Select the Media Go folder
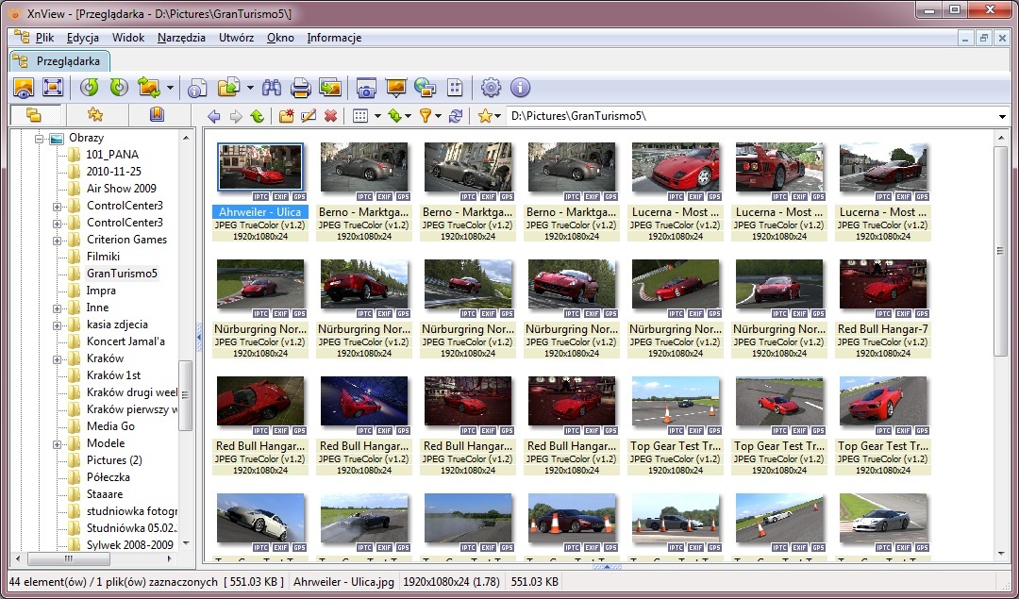This screenshot has height=599, width=1019. point(110,426)
